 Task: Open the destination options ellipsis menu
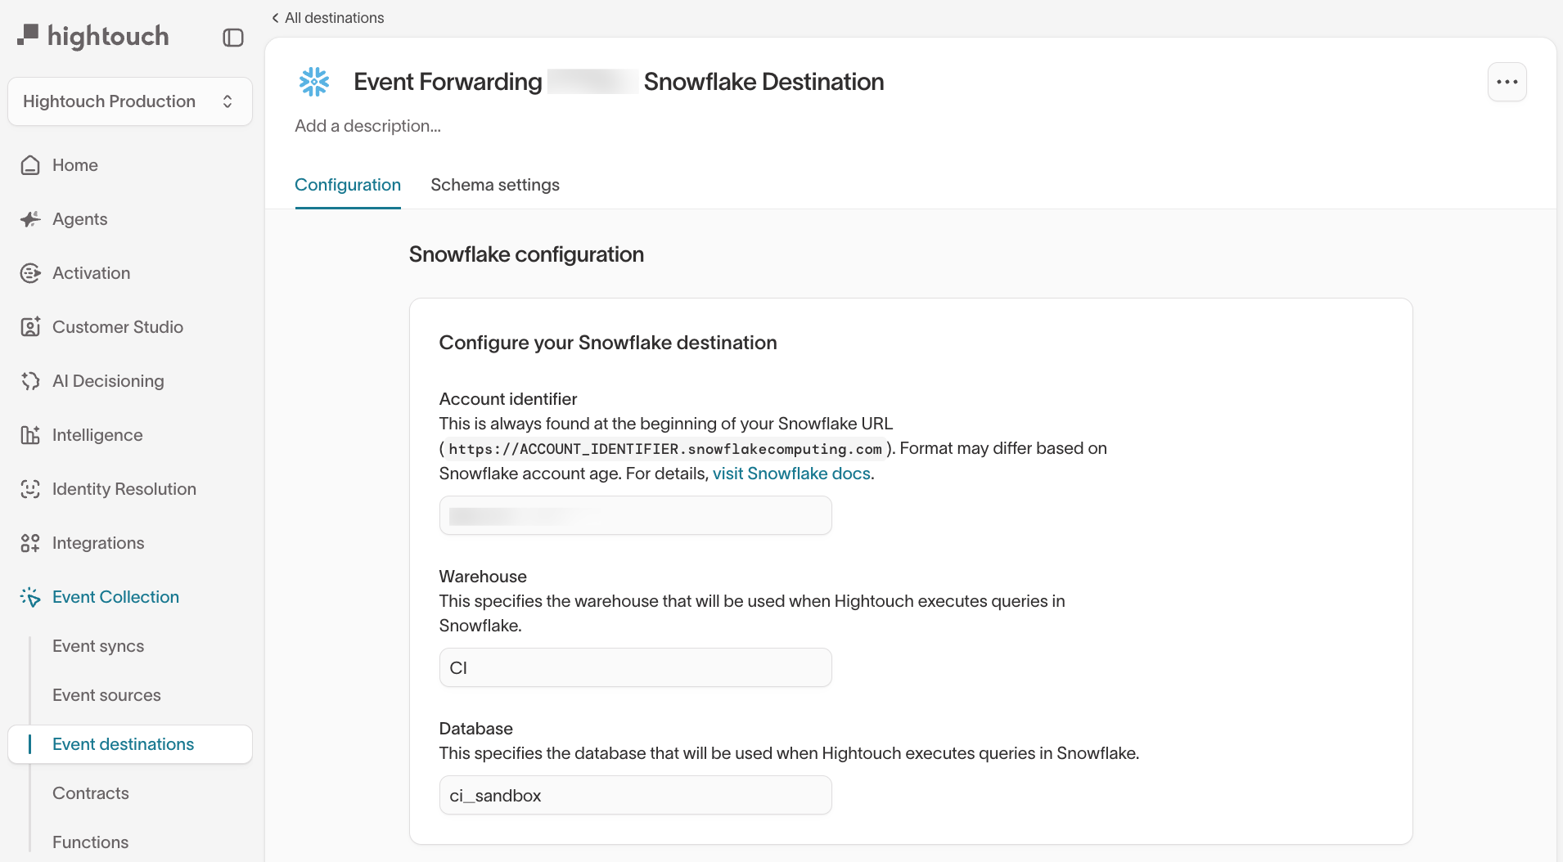[1507, 81]
